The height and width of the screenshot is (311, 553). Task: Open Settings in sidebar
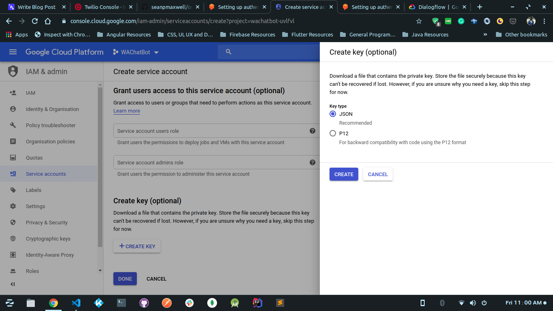pos(49,206)
